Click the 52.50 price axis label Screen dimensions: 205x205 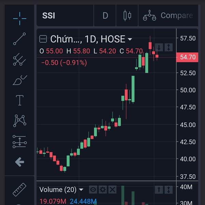point(188,73)
